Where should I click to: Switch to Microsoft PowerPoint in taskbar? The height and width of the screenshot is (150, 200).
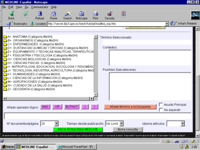click(x=77, y=147)
